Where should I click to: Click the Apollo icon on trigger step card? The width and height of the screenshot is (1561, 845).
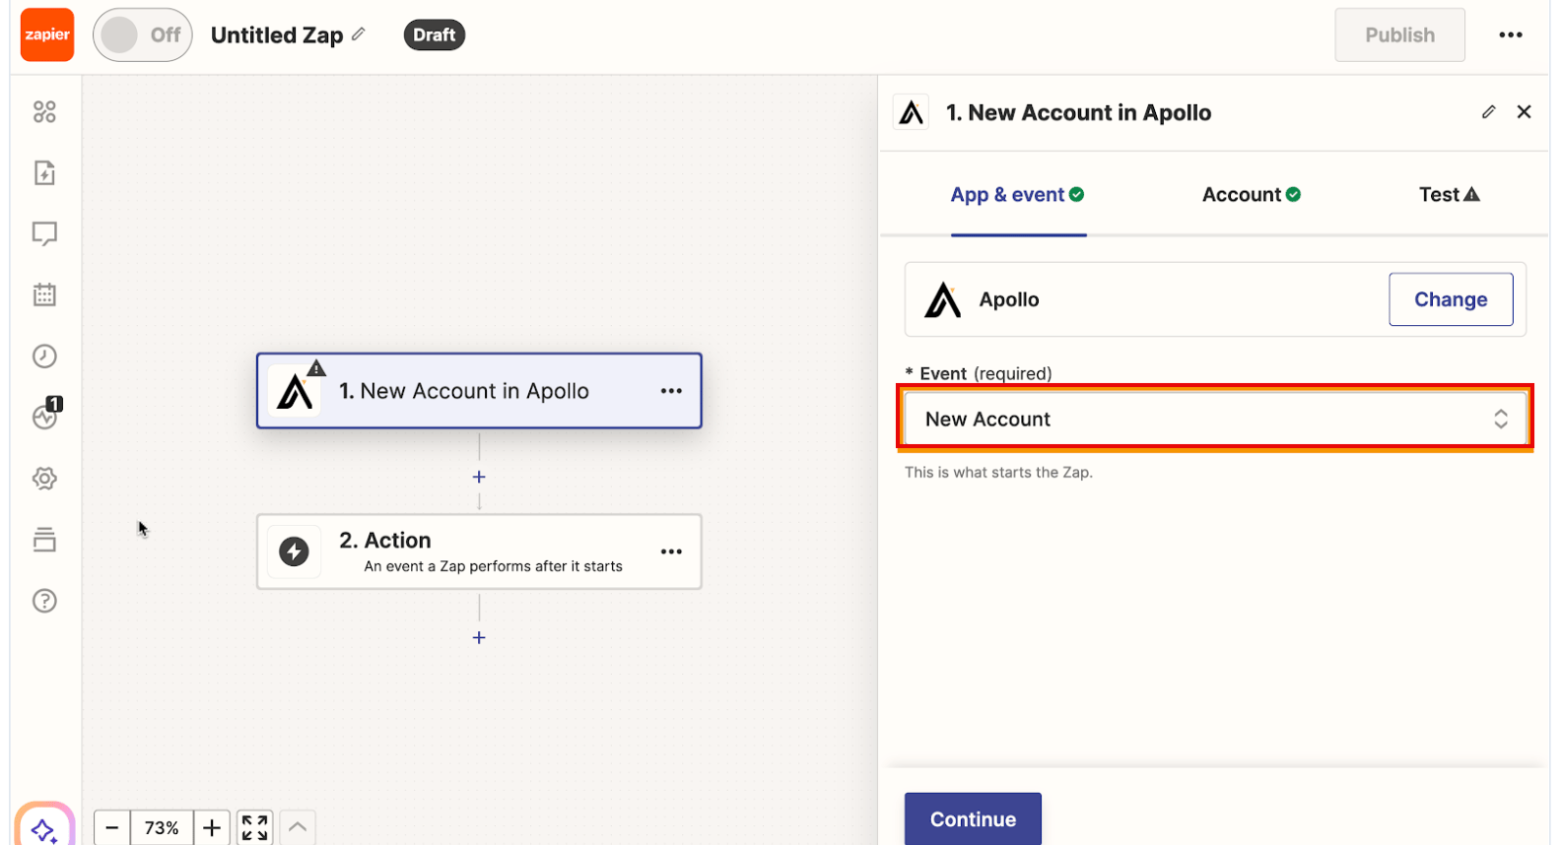click(295, 391)
